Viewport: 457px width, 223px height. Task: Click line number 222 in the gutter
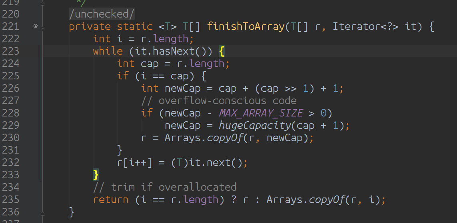(x=11, y=39)
